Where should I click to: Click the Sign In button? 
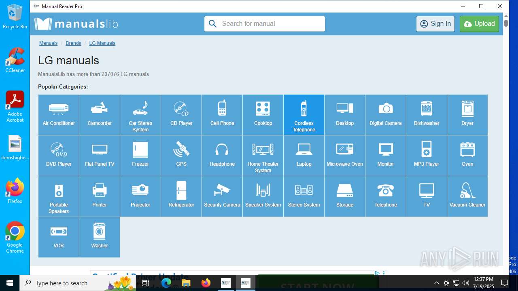[x=435, y=24]
